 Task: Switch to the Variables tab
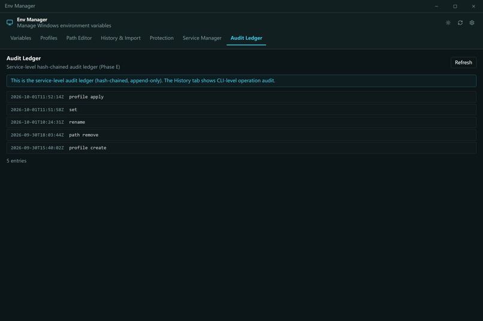coord(20,38)
